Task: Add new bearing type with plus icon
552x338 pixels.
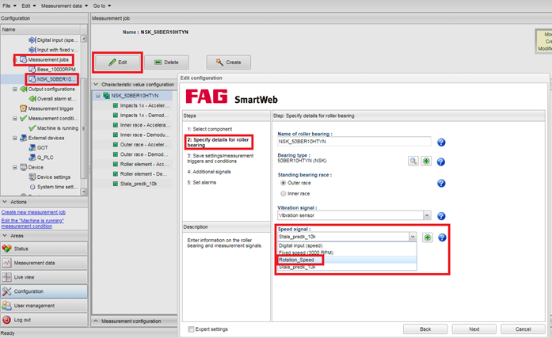Action: (426, 161)
